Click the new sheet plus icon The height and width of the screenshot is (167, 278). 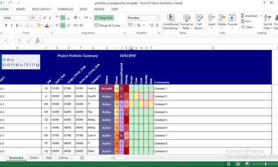coord(82,158)
